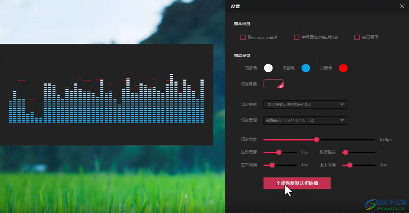
Task: Click the 频谱样式 dropdown arrow
Action: (342, 105)
